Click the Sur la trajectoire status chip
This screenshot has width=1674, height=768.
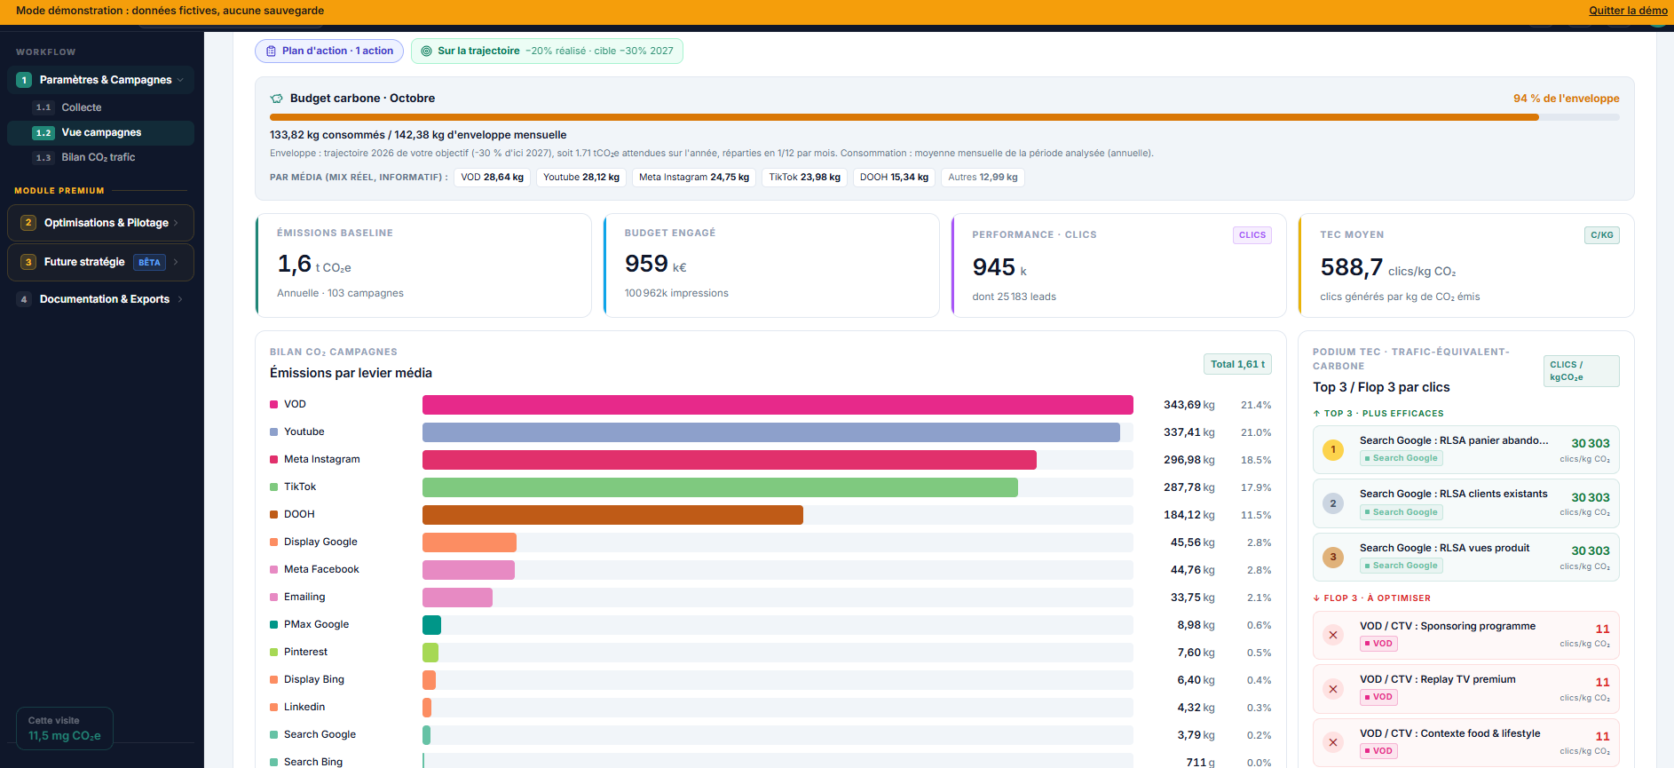pyautogui.click(x=547, y=51)
